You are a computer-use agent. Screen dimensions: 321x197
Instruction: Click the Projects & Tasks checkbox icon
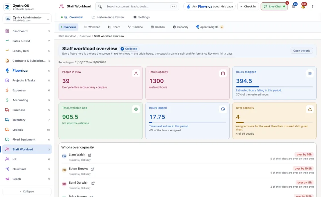click(x=7, y=80)
